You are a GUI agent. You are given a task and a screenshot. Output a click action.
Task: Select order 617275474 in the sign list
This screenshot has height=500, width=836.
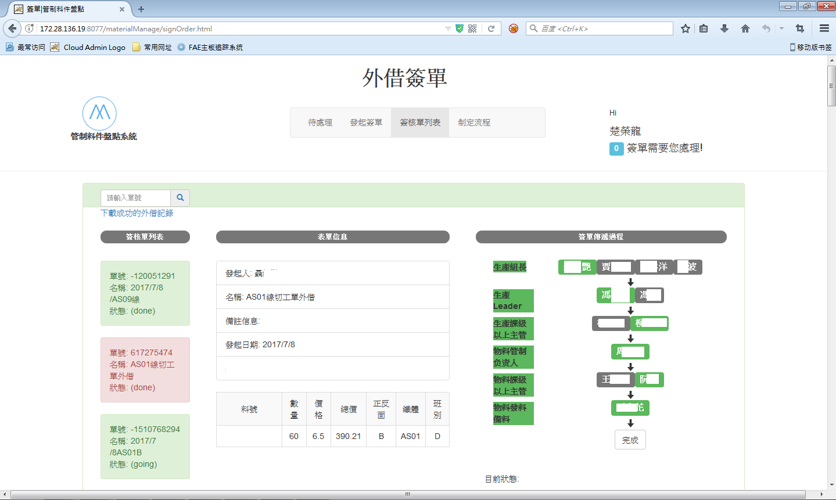pyautogui.click(x=145, y=370)
